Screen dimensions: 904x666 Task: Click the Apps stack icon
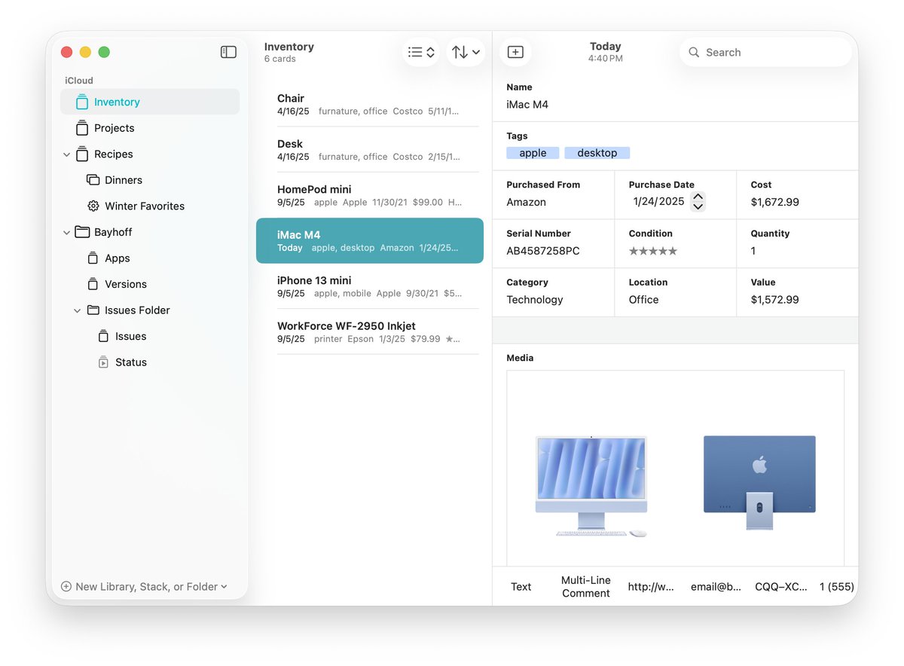[x=93, y=258]
